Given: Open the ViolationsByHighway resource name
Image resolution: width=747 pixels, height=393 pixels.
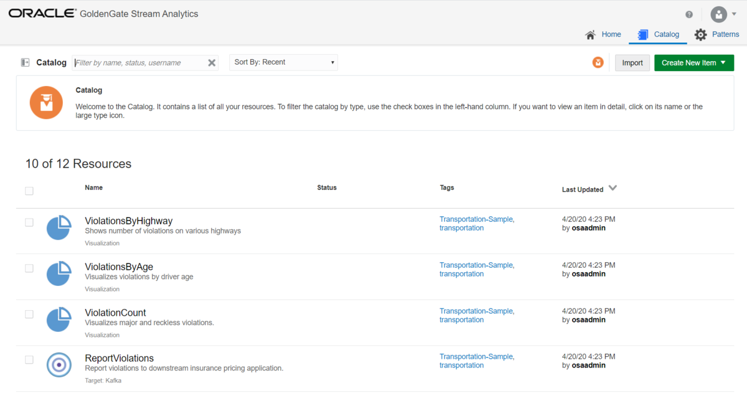Looking at the screenshot, I should [129, 221].
